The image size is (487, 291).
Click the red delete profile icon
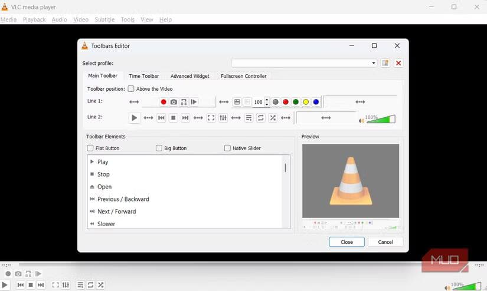(x=398, y=63)
